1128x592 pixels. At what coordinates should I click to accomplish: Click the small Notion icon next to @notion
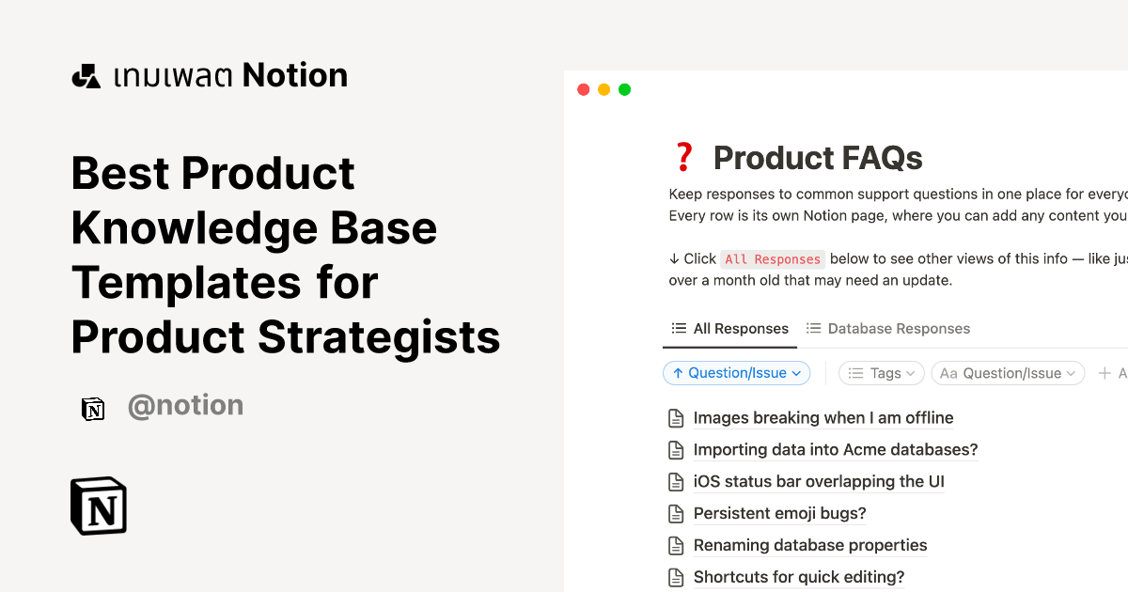point(92,408)
